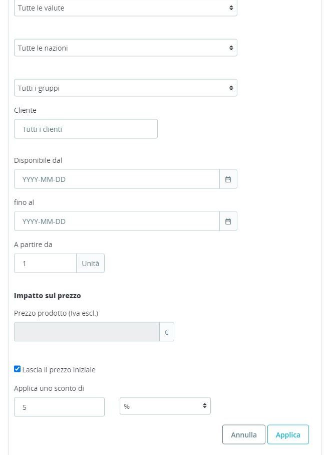This screenshot has height=455, width=324.
Task: Open calendar picker for fino al
Action: pyautogui.click(x=228, y=221)
